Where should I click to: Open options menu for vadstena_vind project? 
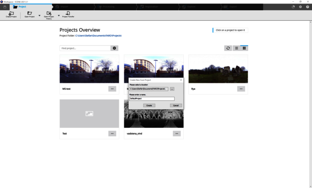coord(177,134)
